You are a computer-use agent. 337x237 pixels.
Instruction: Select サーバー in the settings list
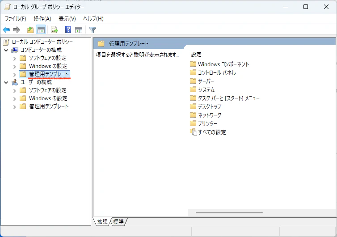206,81
